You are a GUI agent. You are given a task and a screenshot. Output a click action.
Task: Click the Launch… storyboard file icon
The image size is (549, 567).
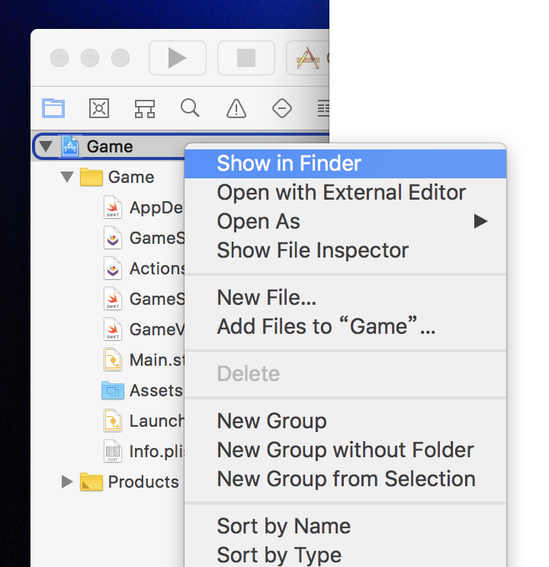(x=113, y=421)
